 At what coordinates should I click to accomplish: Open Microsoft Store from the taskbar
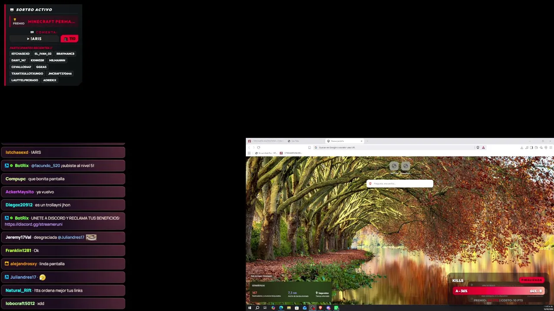(296, 308)
